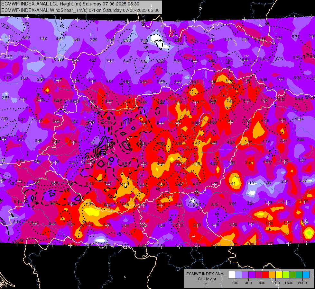Click the wind shear value 6.83
Screen dimensions: 315x289
127,40
